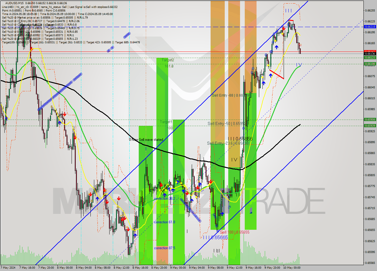Select the Target2 label on the chart
377x271 pixels.
[x=168, y=60]
